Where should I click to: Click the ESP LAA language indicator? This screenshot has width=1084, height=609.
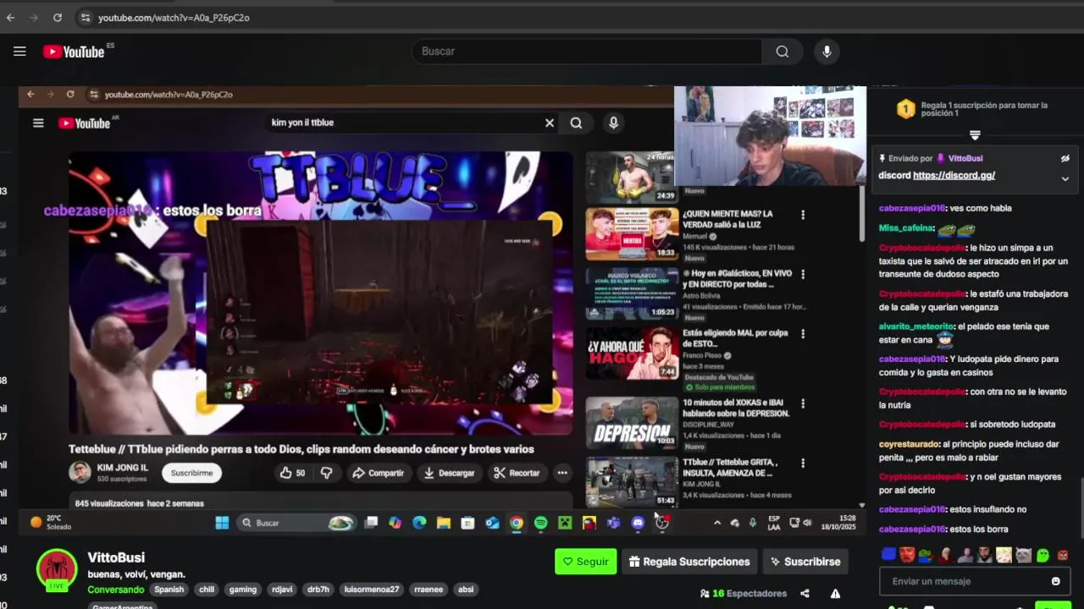coord(774,523)
